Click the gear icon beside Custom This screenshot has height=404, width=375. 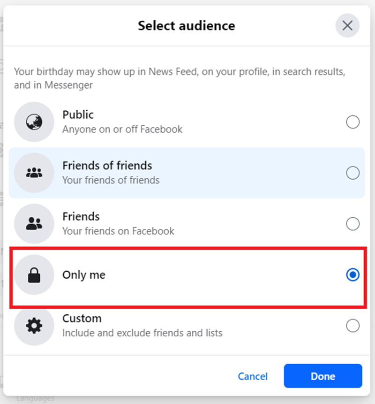(x=34, y=326)
